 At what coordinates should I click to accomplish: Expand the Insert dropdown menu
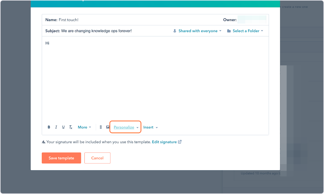click(150, 127)
